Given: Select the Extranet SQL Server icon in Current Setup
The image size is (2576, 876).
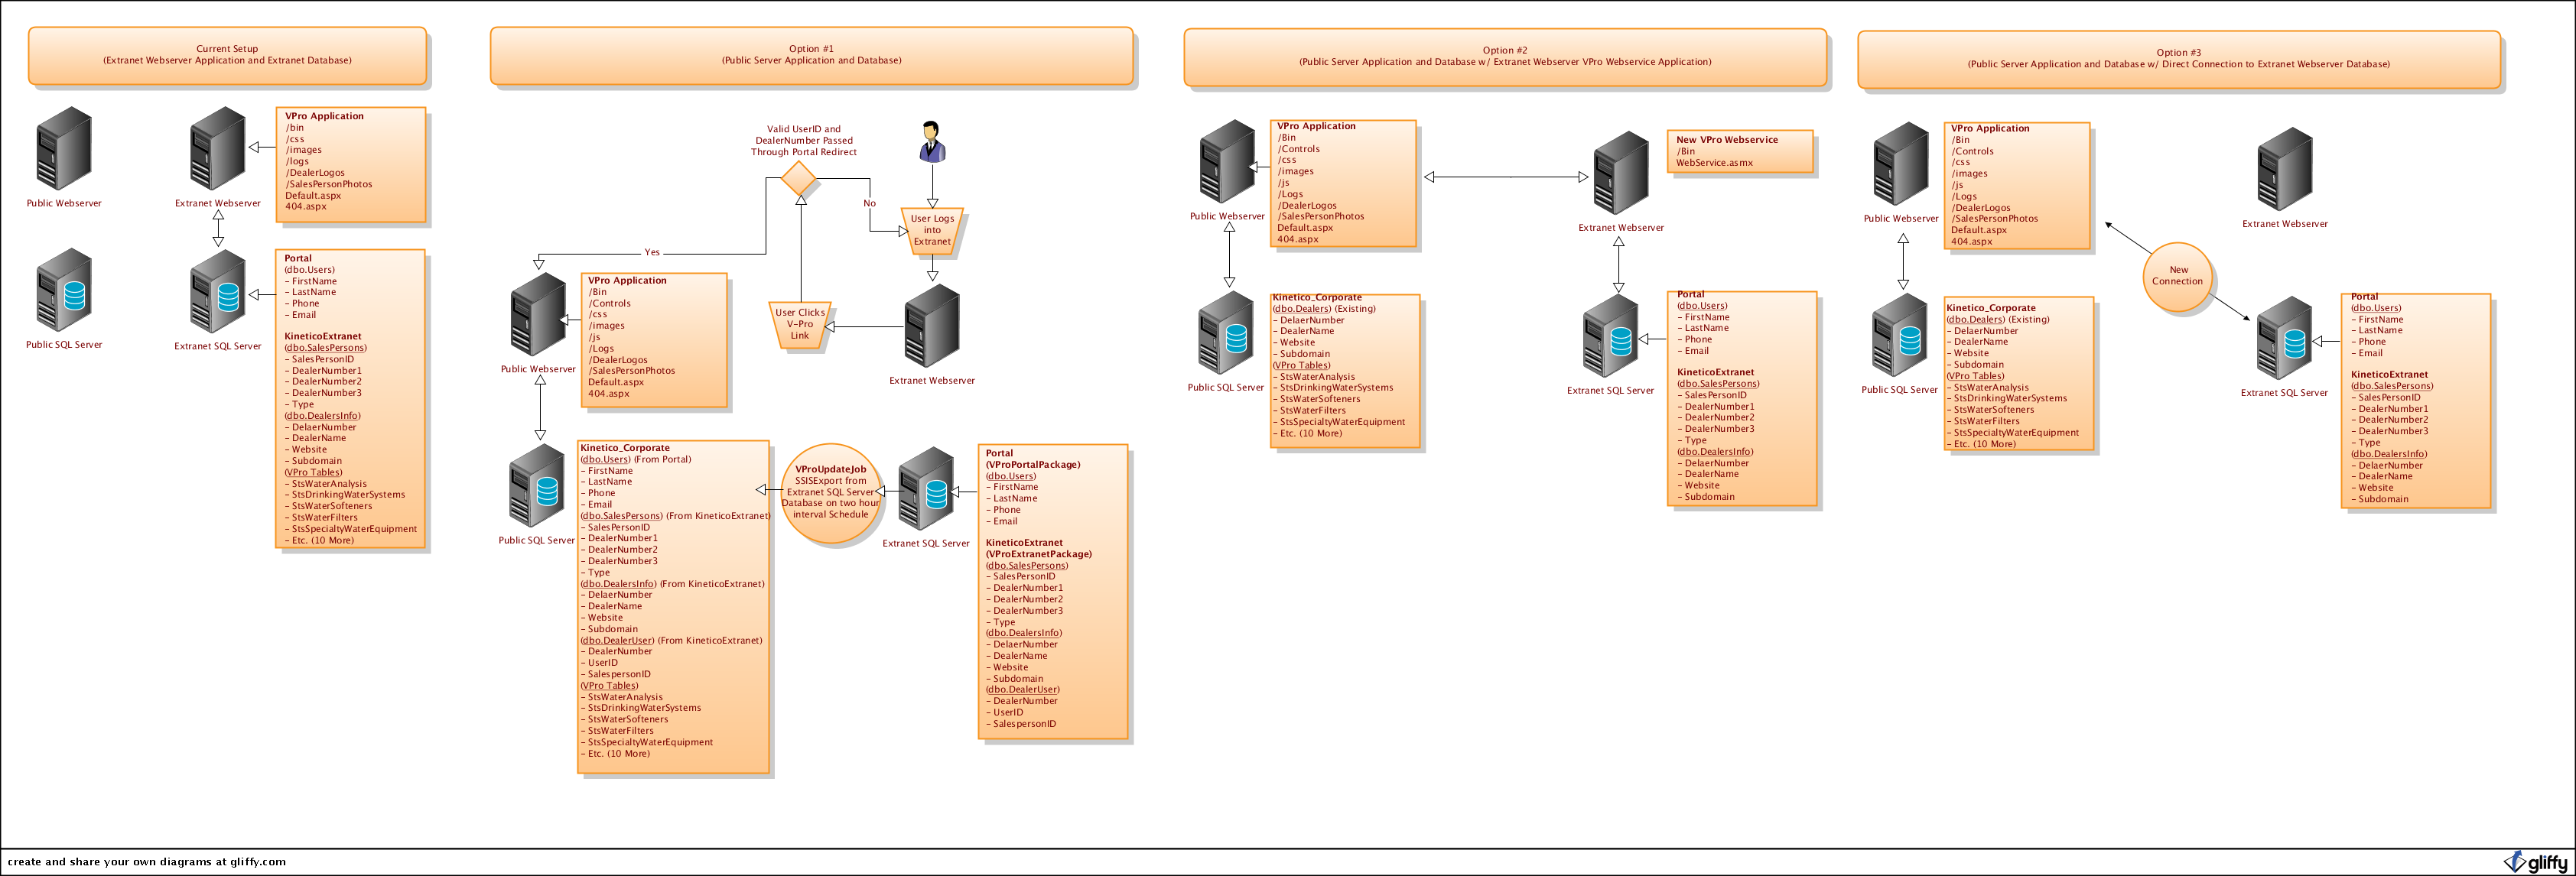Looking at the screenshot, I should (x=218, y=292).
